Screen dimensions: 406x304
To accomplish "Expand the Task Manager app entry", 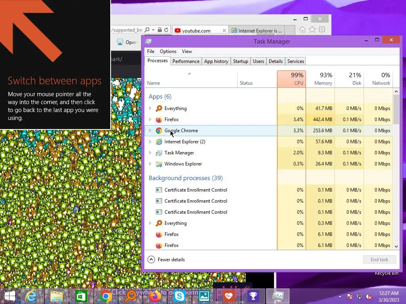I will point(150,153).
